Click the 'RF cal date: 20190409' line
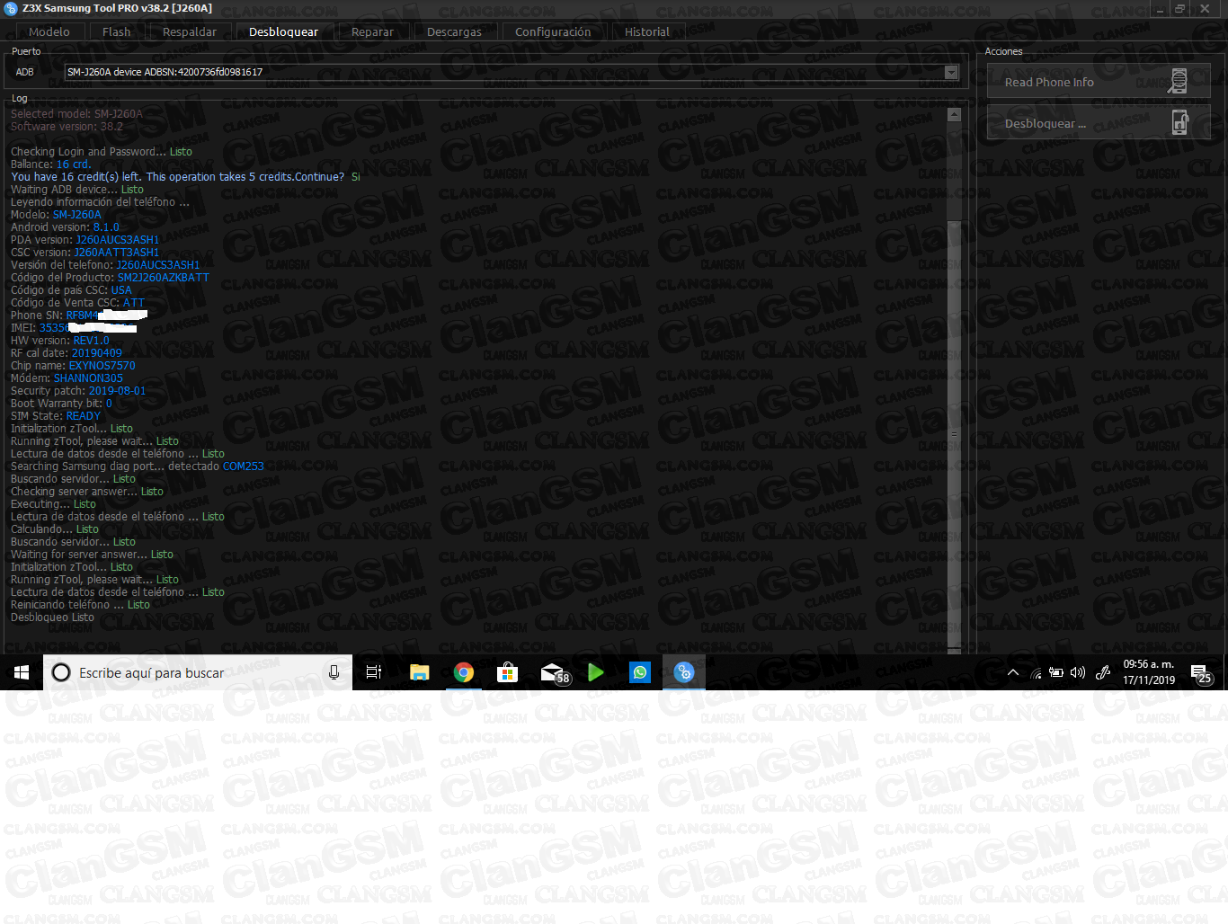Image resolution: width=1228 pixels, height=924 pixels. point(66,353)
